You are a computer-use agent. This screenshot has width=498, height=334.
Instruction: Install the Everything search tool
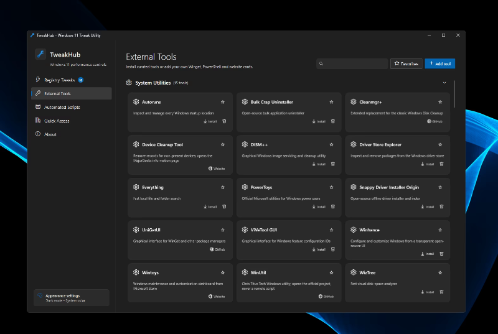click(x=210, y=207)
